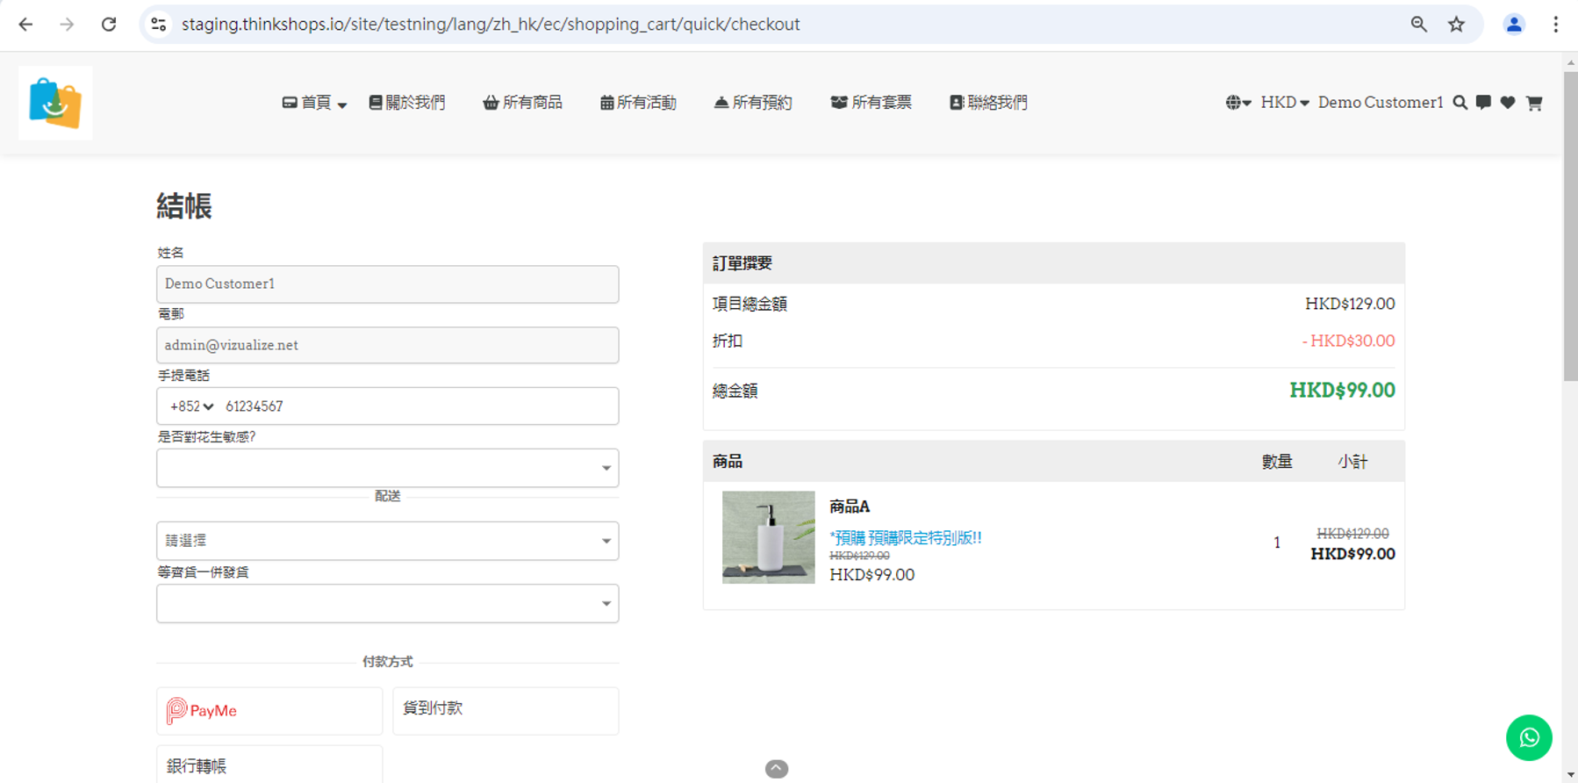
Task: Click the mobile phone number field
Action: tap(418, 406)
